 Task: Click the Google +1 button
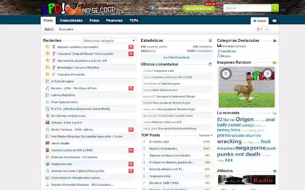260,29
